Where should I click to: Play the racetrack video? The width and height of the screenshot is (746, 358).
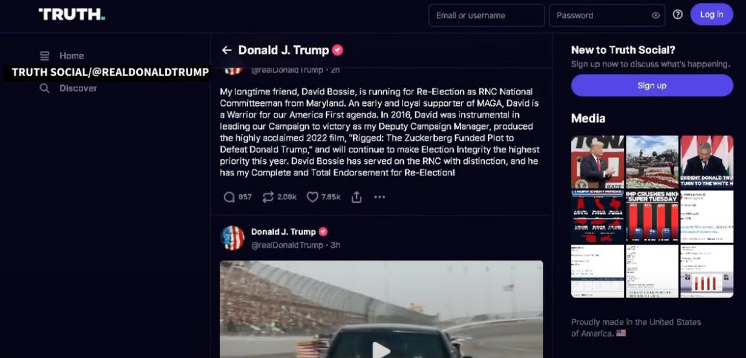tap(381, 350)
